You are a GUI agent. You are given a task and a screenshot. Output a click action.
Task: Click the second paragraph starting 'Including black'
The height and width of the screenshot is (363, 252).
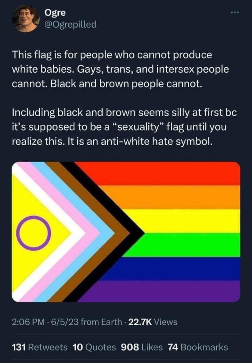(x=125, y=127)
